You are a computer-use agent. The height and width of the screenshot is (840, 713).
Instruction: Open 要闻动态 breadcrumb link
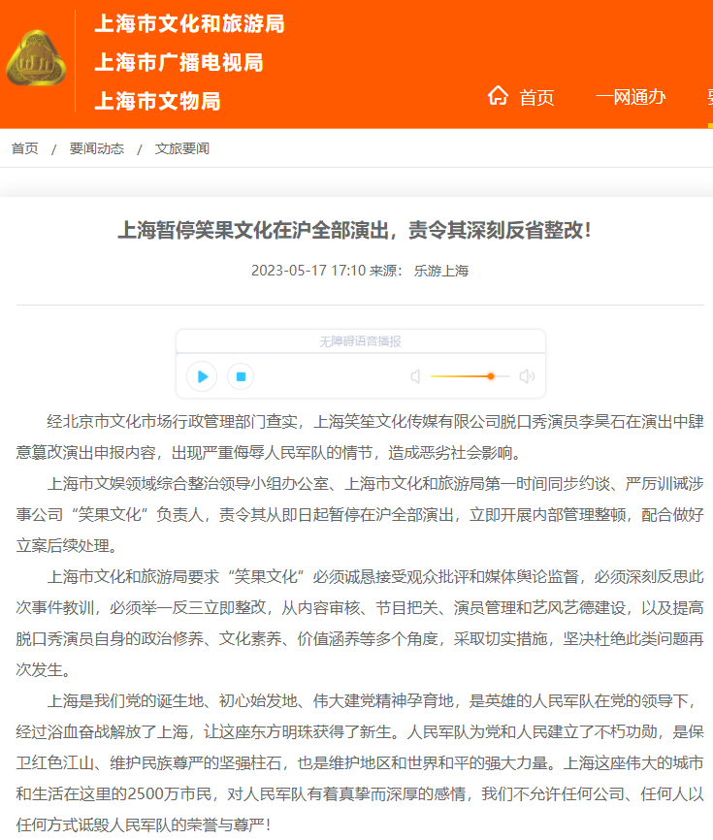click(97, 148)
